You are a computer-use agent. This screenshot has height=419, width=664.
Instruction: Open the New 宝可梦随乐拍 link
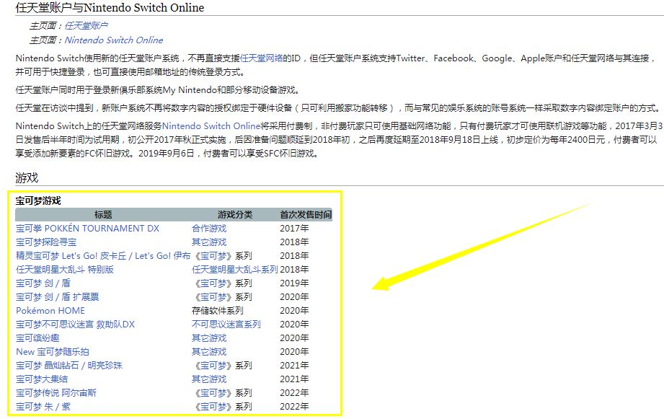tap(53, 352)
